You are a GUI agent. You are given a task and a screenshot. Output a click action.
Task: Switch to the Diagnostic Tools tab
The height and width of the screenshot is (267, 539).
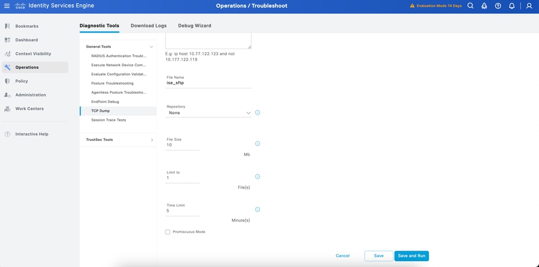(99, 26)
